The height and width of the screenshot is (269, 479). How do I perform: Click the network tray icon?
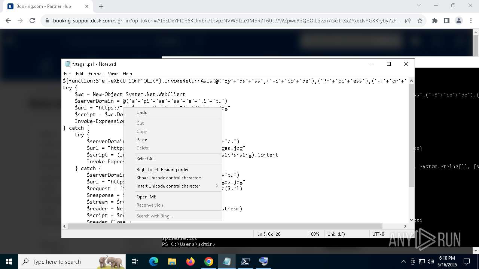[x=422, y=262]
